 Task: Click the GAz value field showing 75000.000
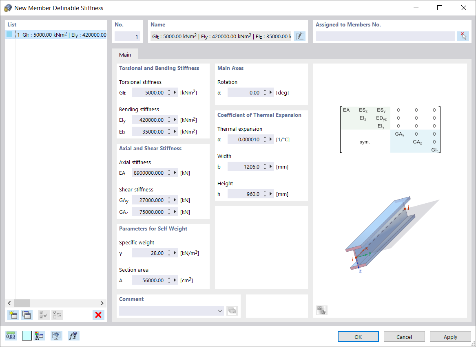click(149, 212)
